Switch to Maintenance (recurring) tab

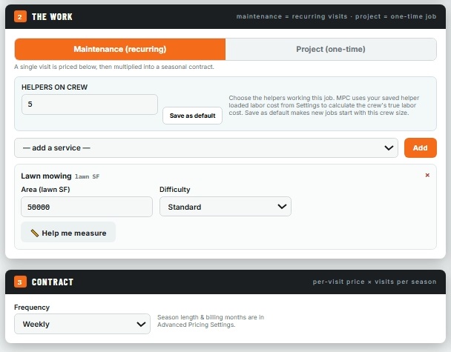tap(120, 49)
